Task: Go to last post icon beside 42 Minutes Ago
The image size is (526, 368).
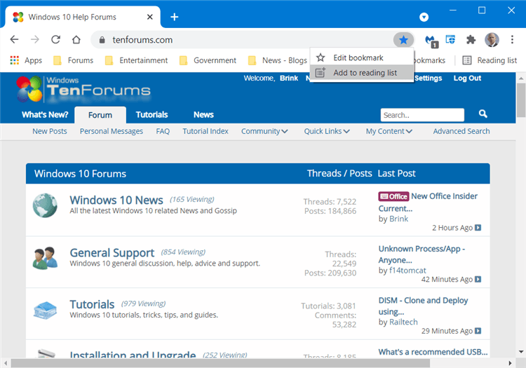Action: pyautogui.click(x=478, y=279)
